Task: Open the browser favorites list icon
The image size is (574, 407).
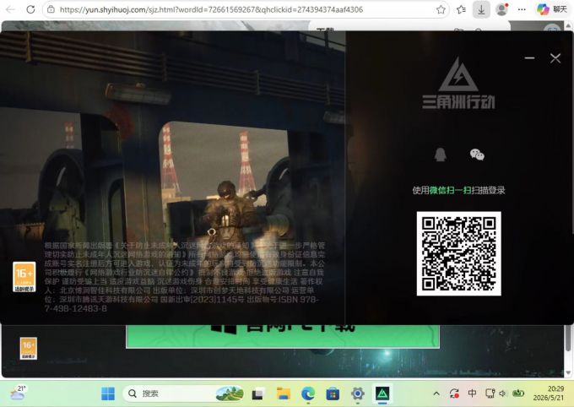Action: [461, 9]
